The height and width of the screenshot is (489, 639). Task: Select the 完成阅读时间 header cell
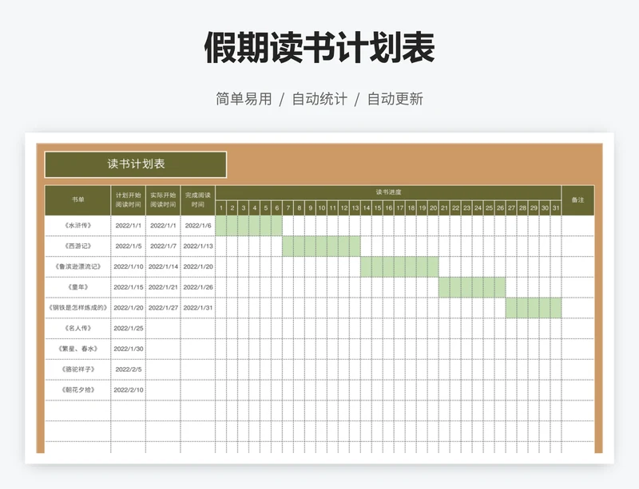click(198, 199)
